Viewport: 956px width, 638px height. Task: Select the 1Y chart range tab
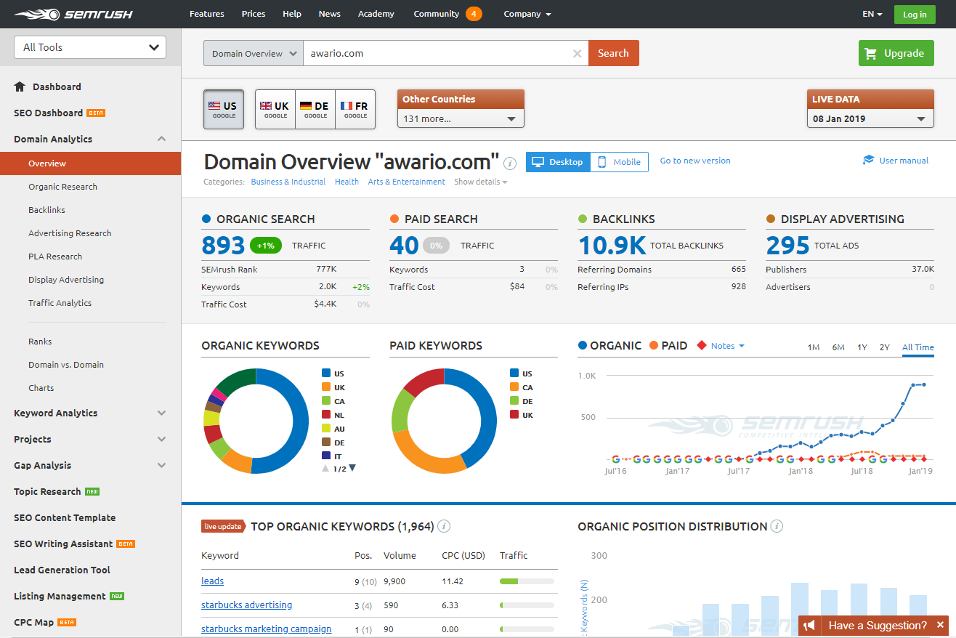(862, 347)
